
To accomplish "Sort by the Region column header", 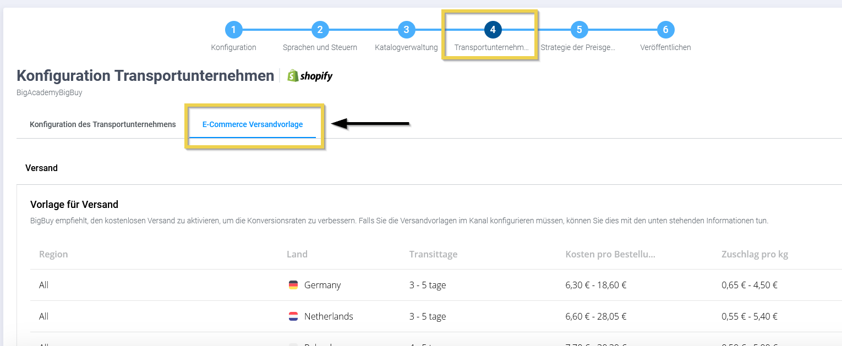I will 53,254.
